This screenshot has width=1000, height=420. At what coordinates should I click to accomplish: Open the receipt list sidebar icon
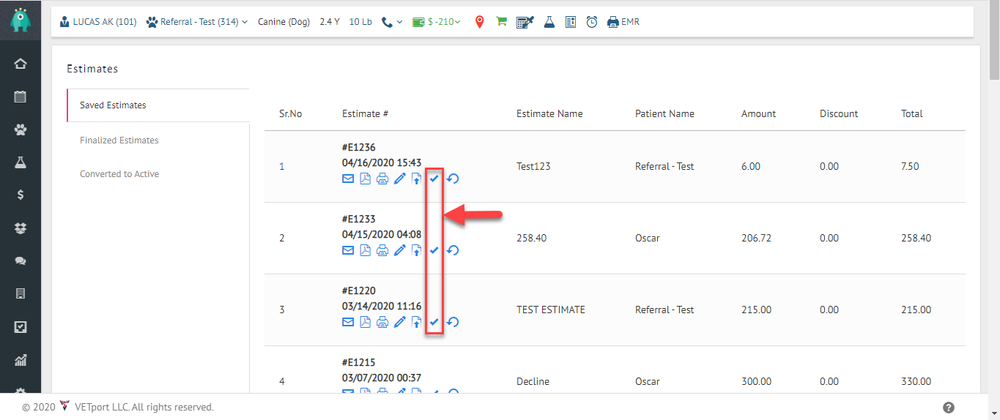point(21,293)
